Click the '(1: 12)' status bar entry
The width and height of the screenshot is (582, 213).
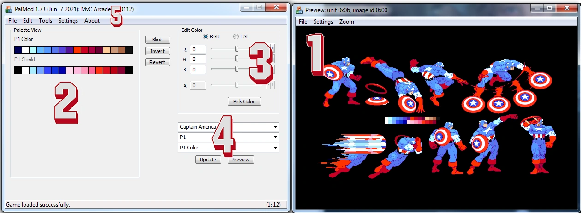pyautogui.click(x=274, y=204)
